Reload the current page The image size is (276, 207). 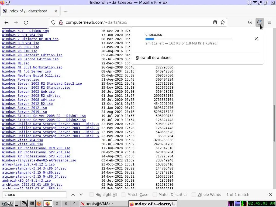click(x=26, y=23)
